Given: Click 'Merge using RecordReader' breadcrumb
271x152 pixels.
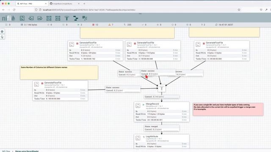Looking at the screenshot, I should pos(27,151).
